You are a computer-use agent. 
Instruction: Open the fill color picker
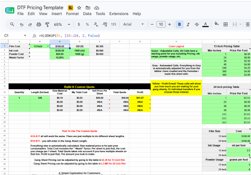(x=217, y=24)
